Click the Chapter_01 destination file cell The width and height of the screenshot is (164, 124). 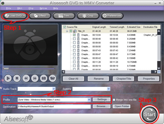click(x=150, y=35)
